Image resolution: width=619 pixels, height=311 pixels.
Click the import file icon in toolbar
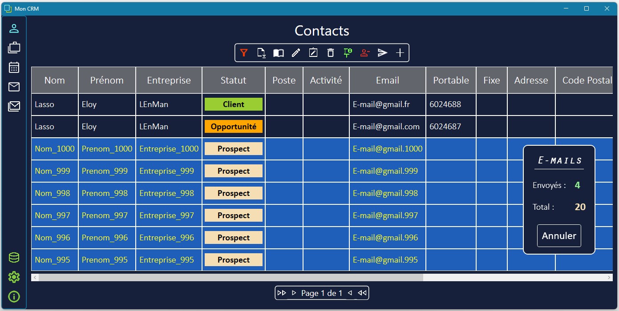(x=262, y=53)
